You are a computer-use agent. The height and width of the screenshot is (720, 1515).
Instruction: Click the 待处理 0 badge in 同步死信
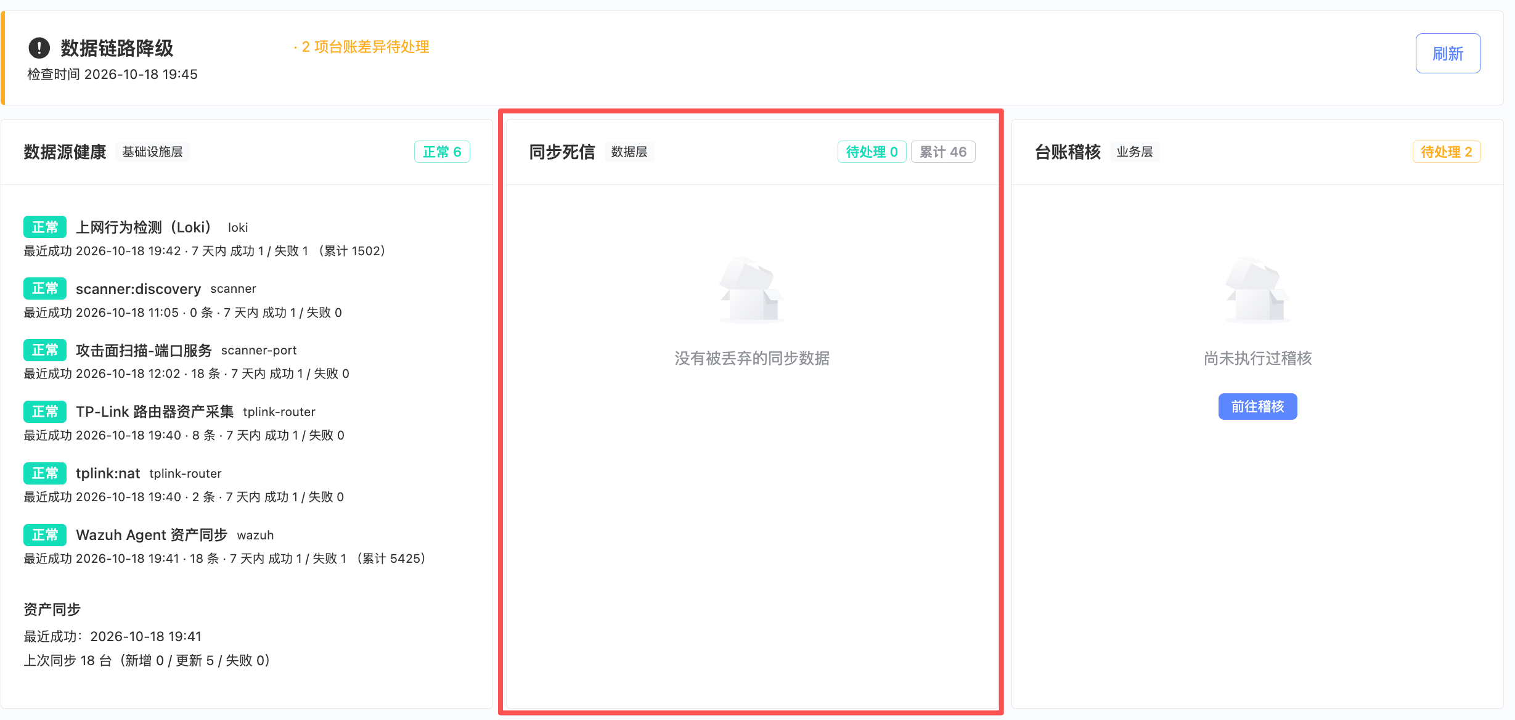pyautogui.click(x=872, y=152)
